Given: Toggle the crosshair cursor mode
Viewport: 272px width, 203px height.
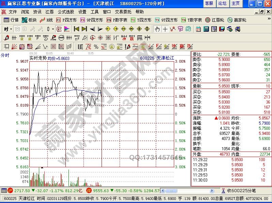Looking at the screenshot, I should point(165,29).
